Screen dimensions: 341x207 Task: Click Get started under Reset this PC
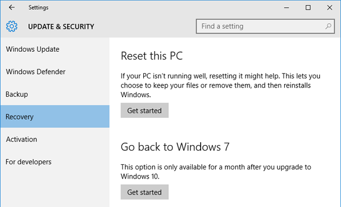(x=144, y=110)
